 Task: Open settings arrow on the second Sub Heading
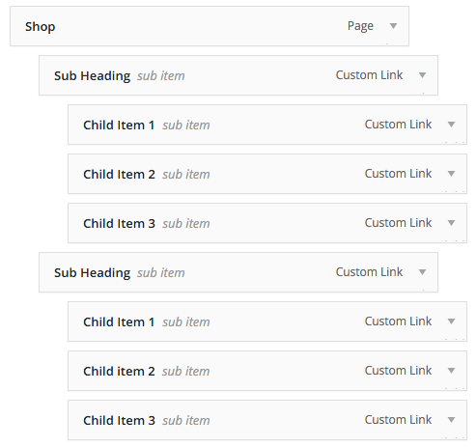(422, 272)
